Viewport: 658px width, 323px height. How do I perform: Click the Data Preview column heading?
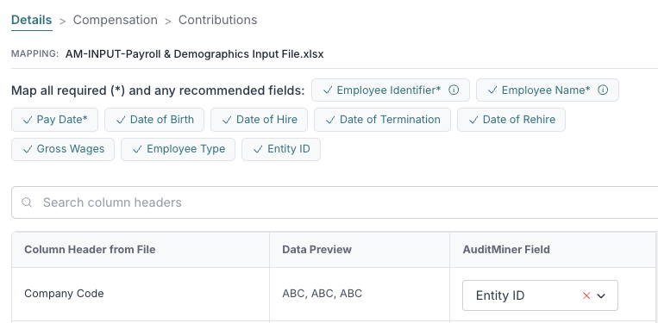[316, 250]
